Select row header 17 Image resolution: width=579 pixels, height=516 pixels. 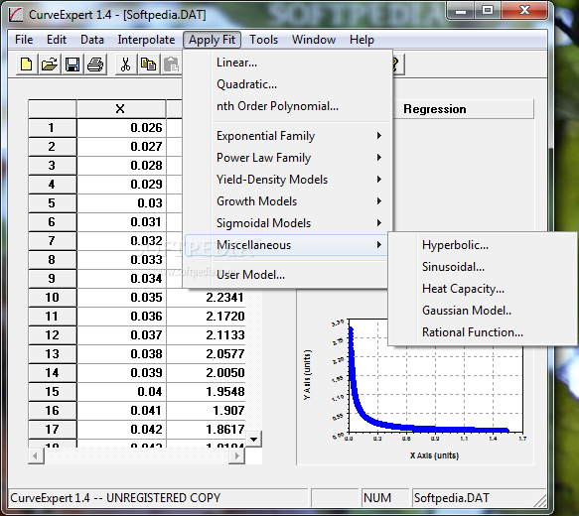[x=52, y=430]
